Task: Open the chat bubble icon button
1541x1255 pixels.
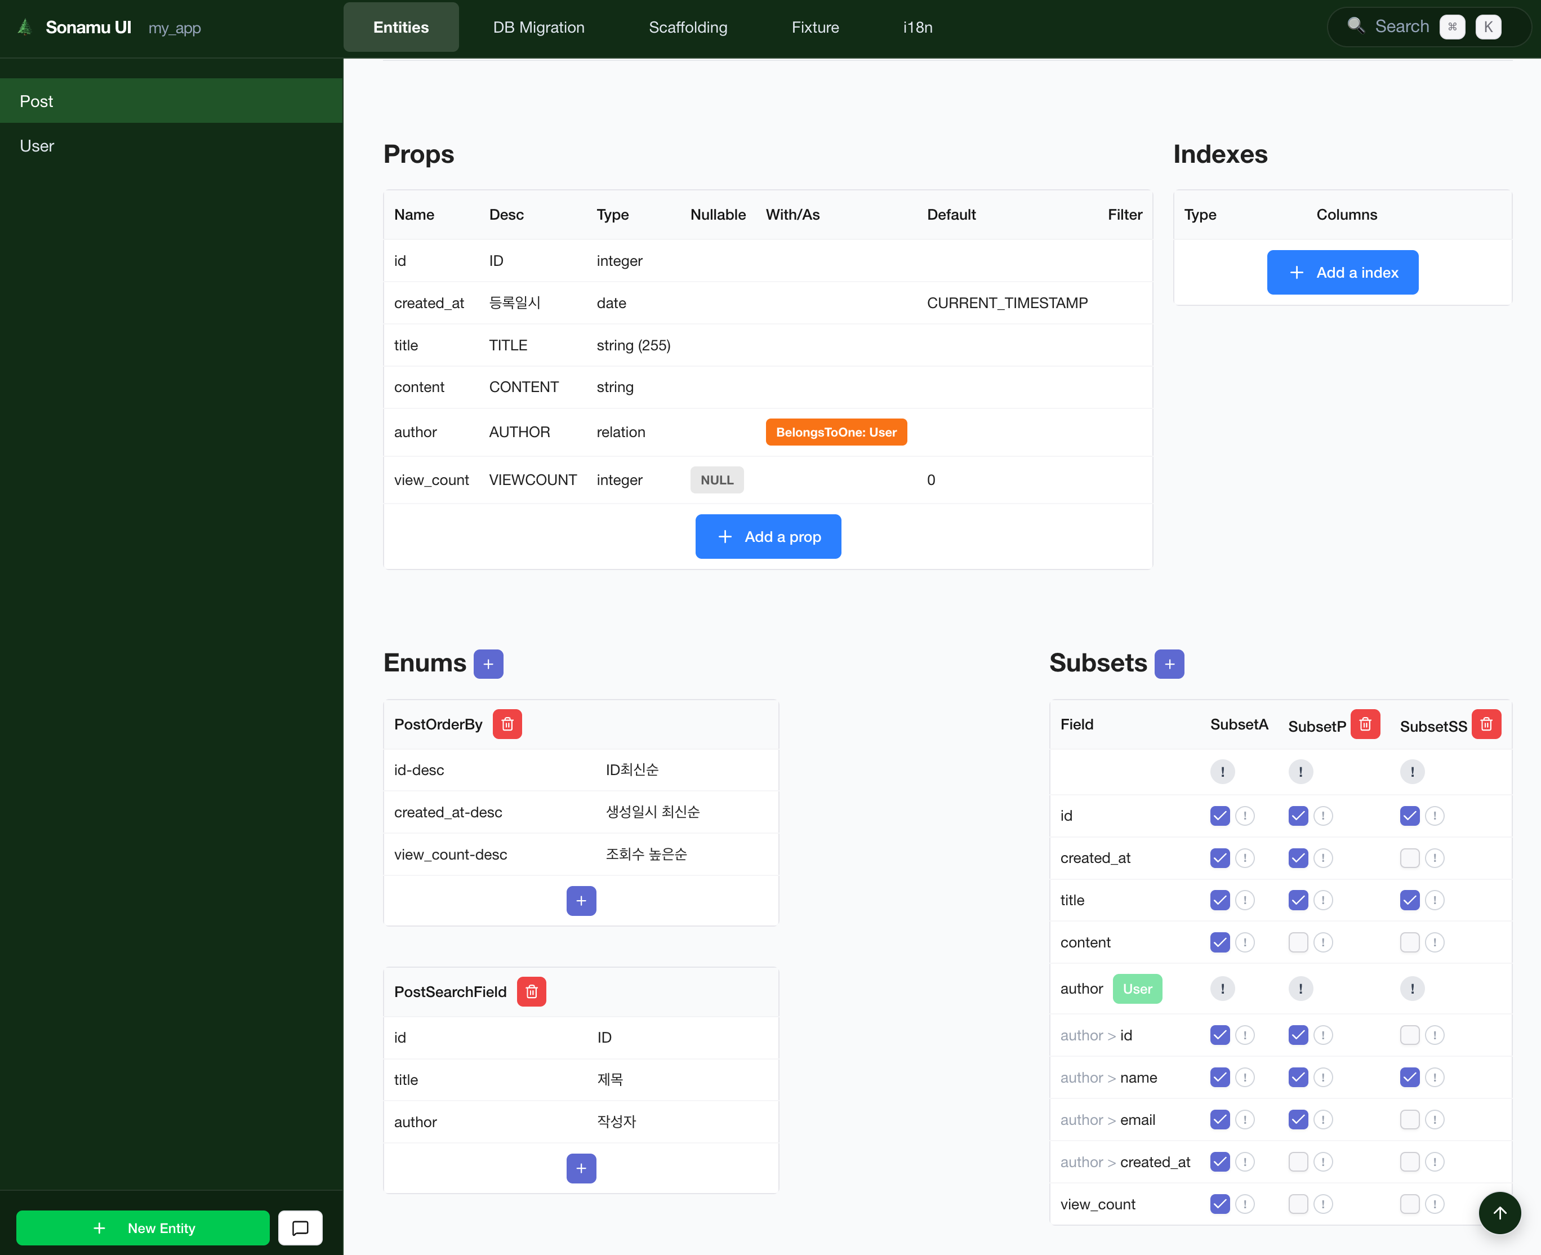Action: [x=300, y=1227]
